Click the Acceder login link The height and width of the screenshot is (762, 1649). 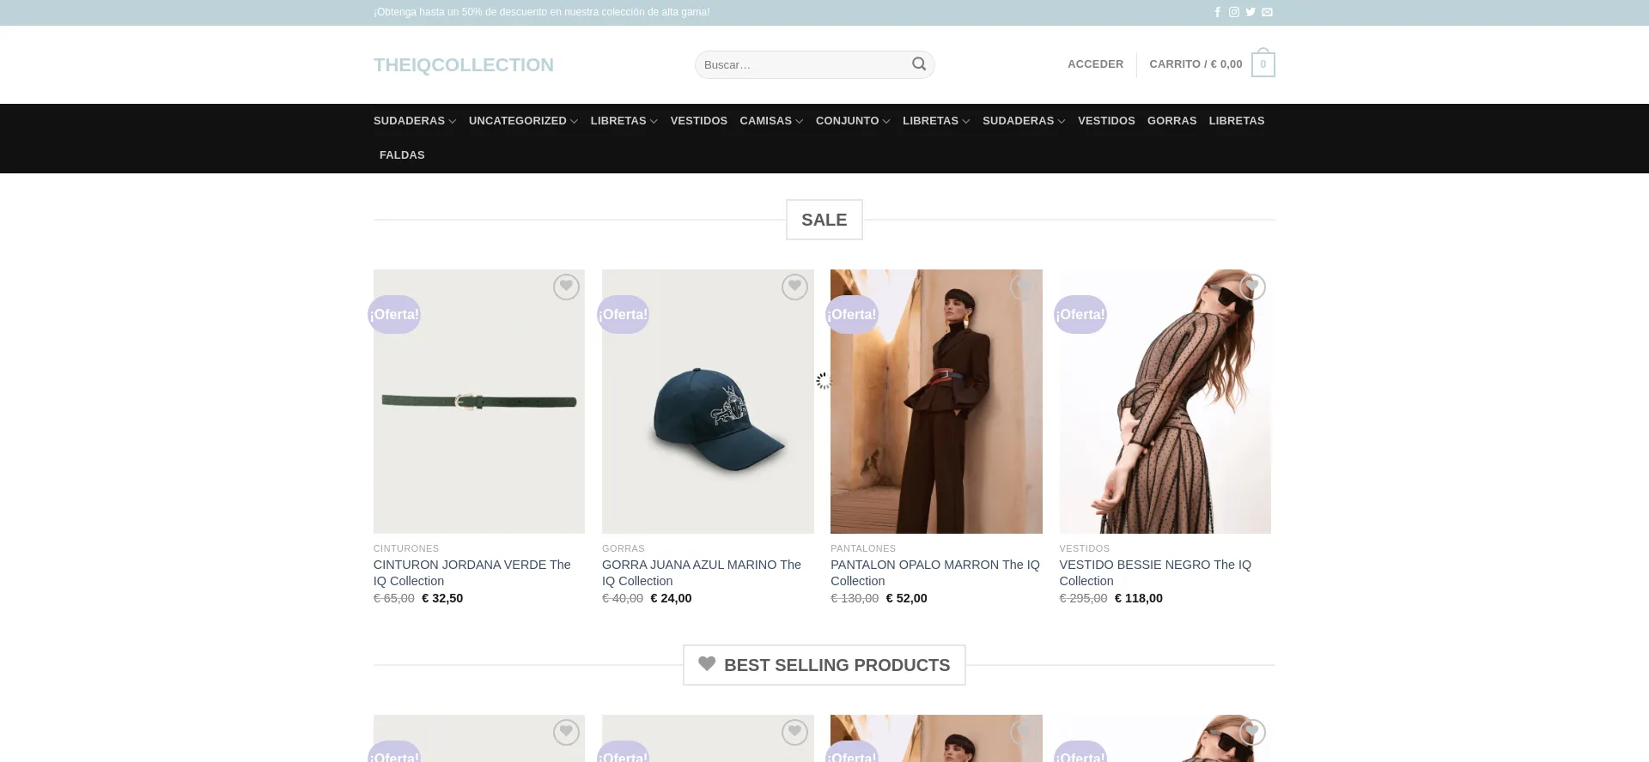click(x=1095, y=64)
